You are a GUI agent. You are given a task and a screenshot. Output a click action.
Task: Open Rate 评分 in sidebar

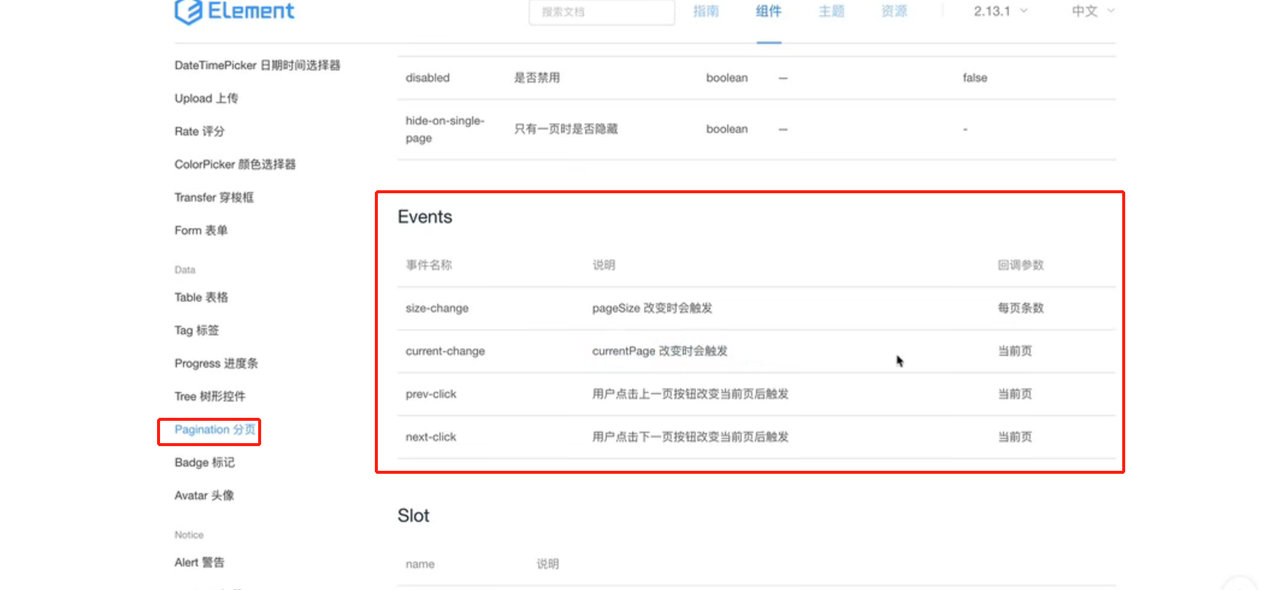coord(199,131)
